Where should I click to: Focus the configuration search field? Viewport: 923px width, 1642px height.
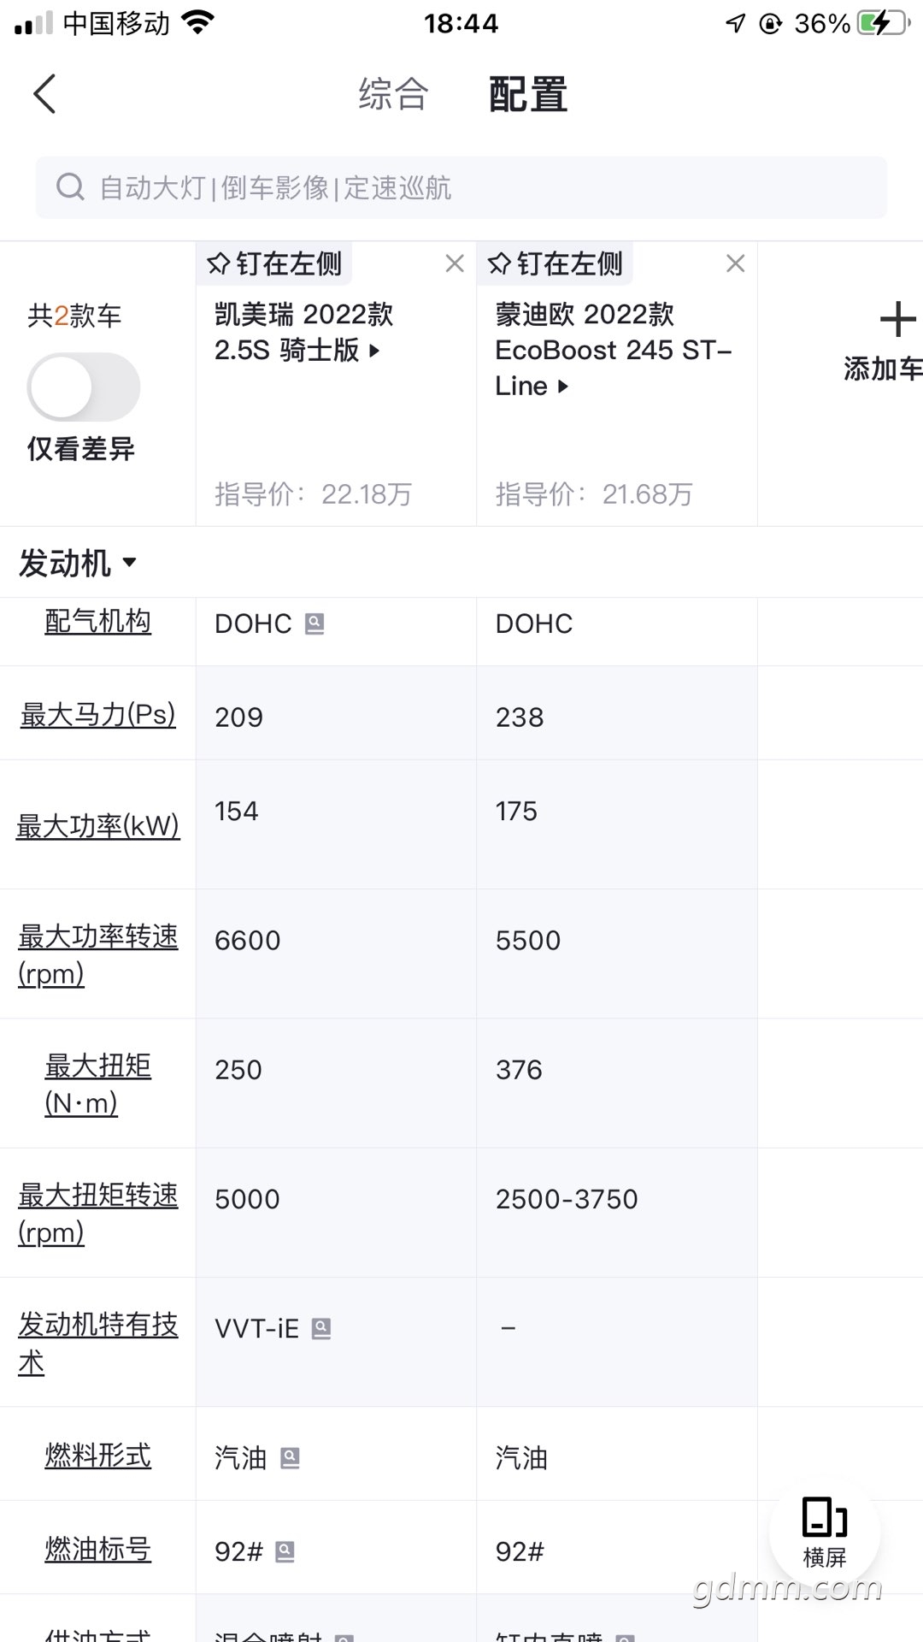pyautogui.click(x=461, y=187)
